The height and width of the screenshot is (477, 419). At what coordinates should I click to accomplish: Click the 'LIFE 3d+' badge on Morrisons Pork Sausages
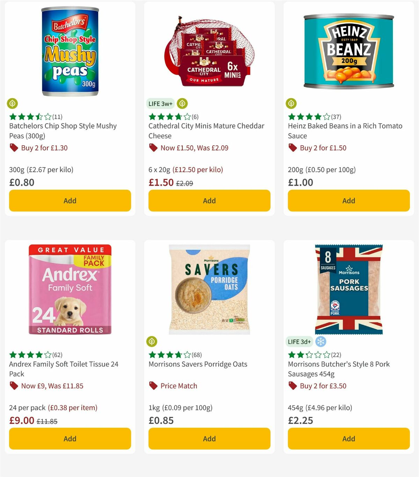coord(299,342)
